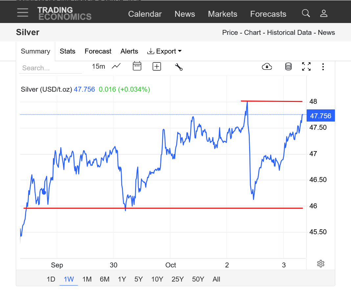Open chart settings gear icon
Image resolution: width=351 pixels, height=296 pixels.
(x=321, y=263)
